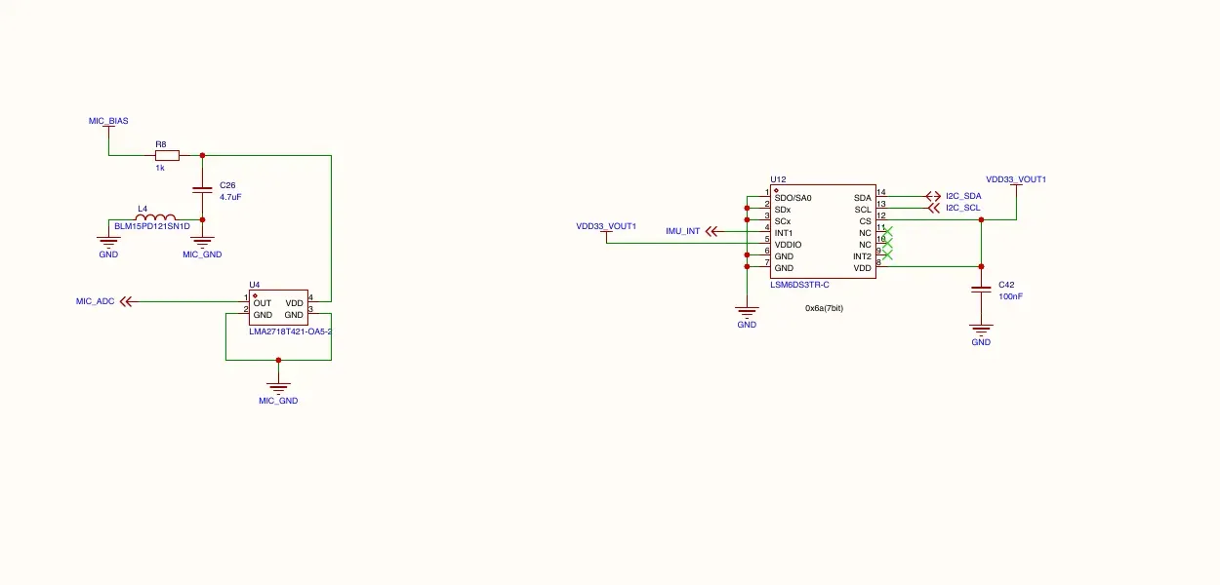This screenshot has width=1220, height=585.
Task: Click the 0x6a(7bit) address note
Action: (824, 308)
